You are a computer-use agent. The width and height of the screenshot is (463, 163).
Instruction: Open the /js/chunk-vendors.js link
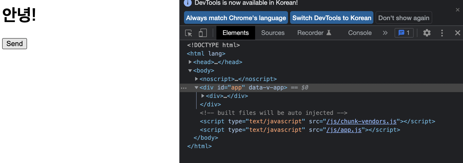click(x=361, y=121)
